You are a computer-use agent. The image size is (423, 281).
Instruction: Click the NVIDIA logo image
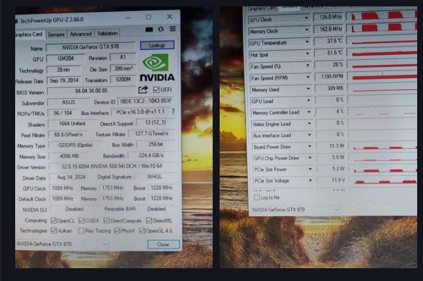click(157, 67)
